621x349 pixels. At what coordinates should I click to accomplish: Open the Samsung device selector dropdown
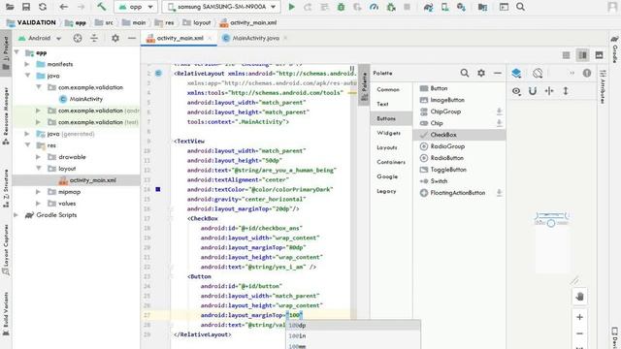click(221, 7)
